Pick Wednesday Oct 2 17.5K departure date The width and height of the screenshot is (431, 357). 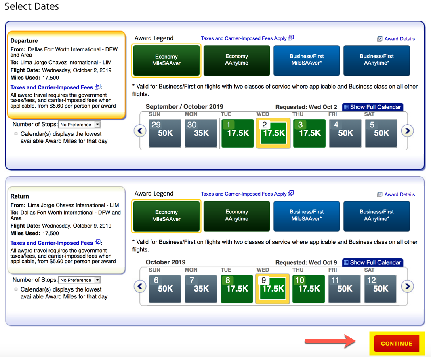tap(273, 133)
